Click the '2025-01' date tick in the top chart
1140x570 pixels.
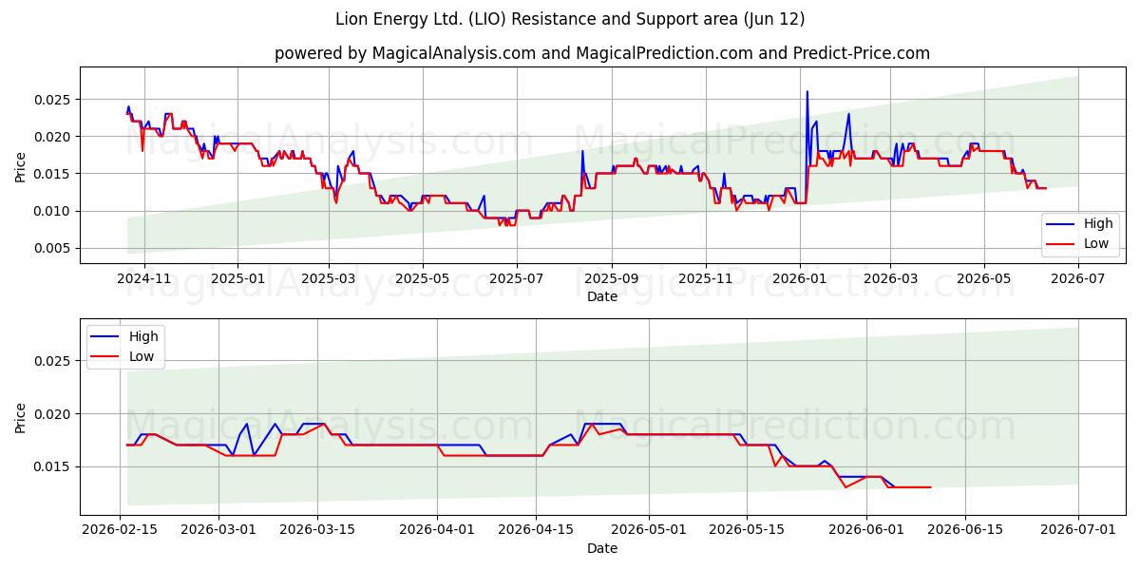pos(237,278)
